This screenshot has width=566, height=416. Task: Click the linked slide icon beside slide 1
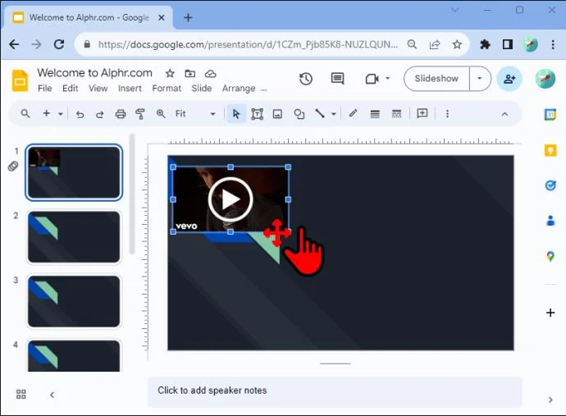click(x=13, y=166)
